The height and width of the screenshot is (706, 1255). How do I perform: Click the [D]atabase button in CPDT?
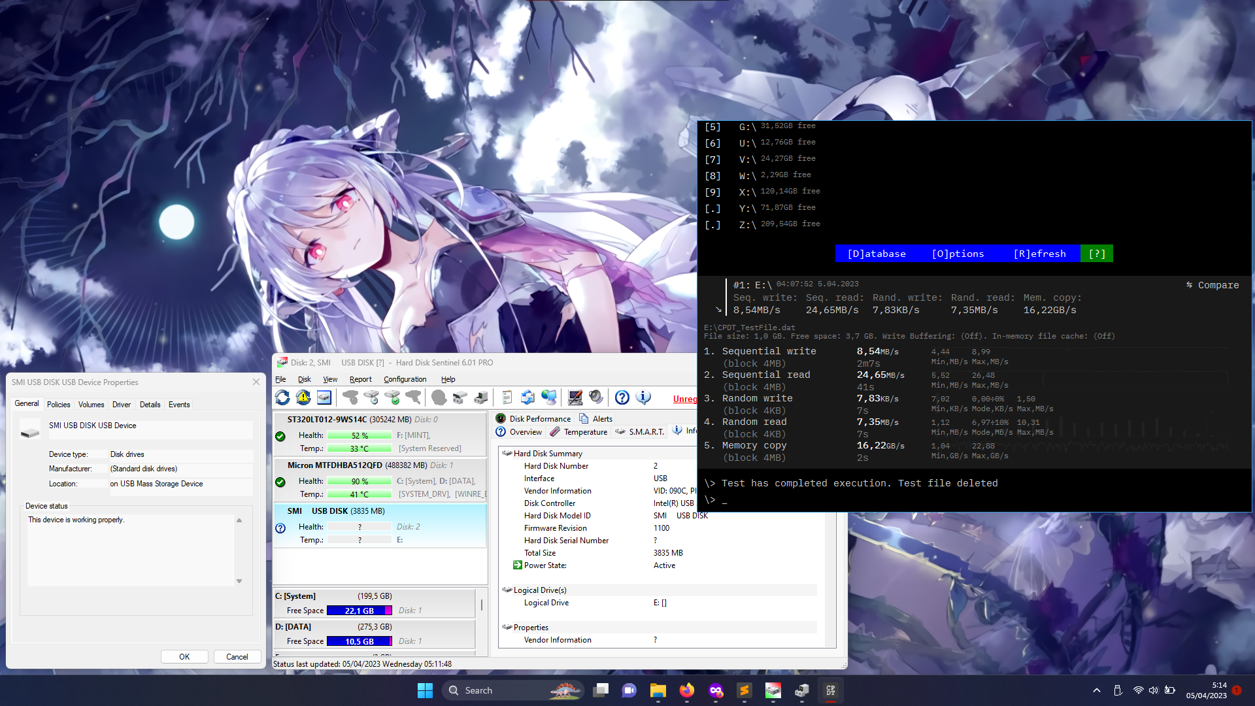click(877, 254)
